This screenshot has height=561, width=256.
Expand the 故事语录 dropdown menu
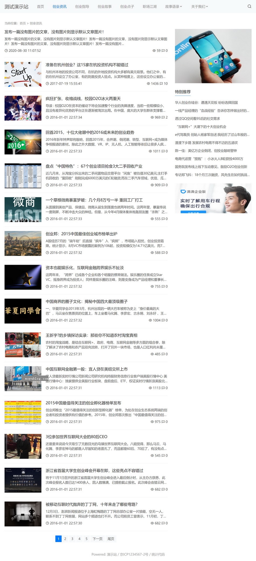click(x=174, y=6)
